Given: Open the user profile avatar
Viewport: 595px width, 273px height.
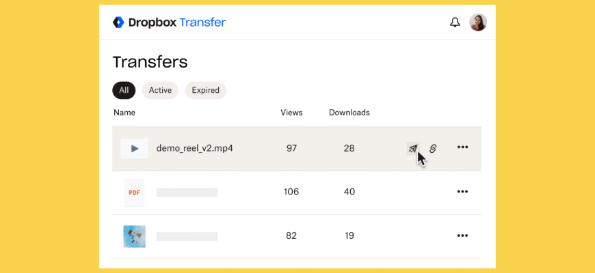Looking at the screenshot, I should click(x=478, y=23).
